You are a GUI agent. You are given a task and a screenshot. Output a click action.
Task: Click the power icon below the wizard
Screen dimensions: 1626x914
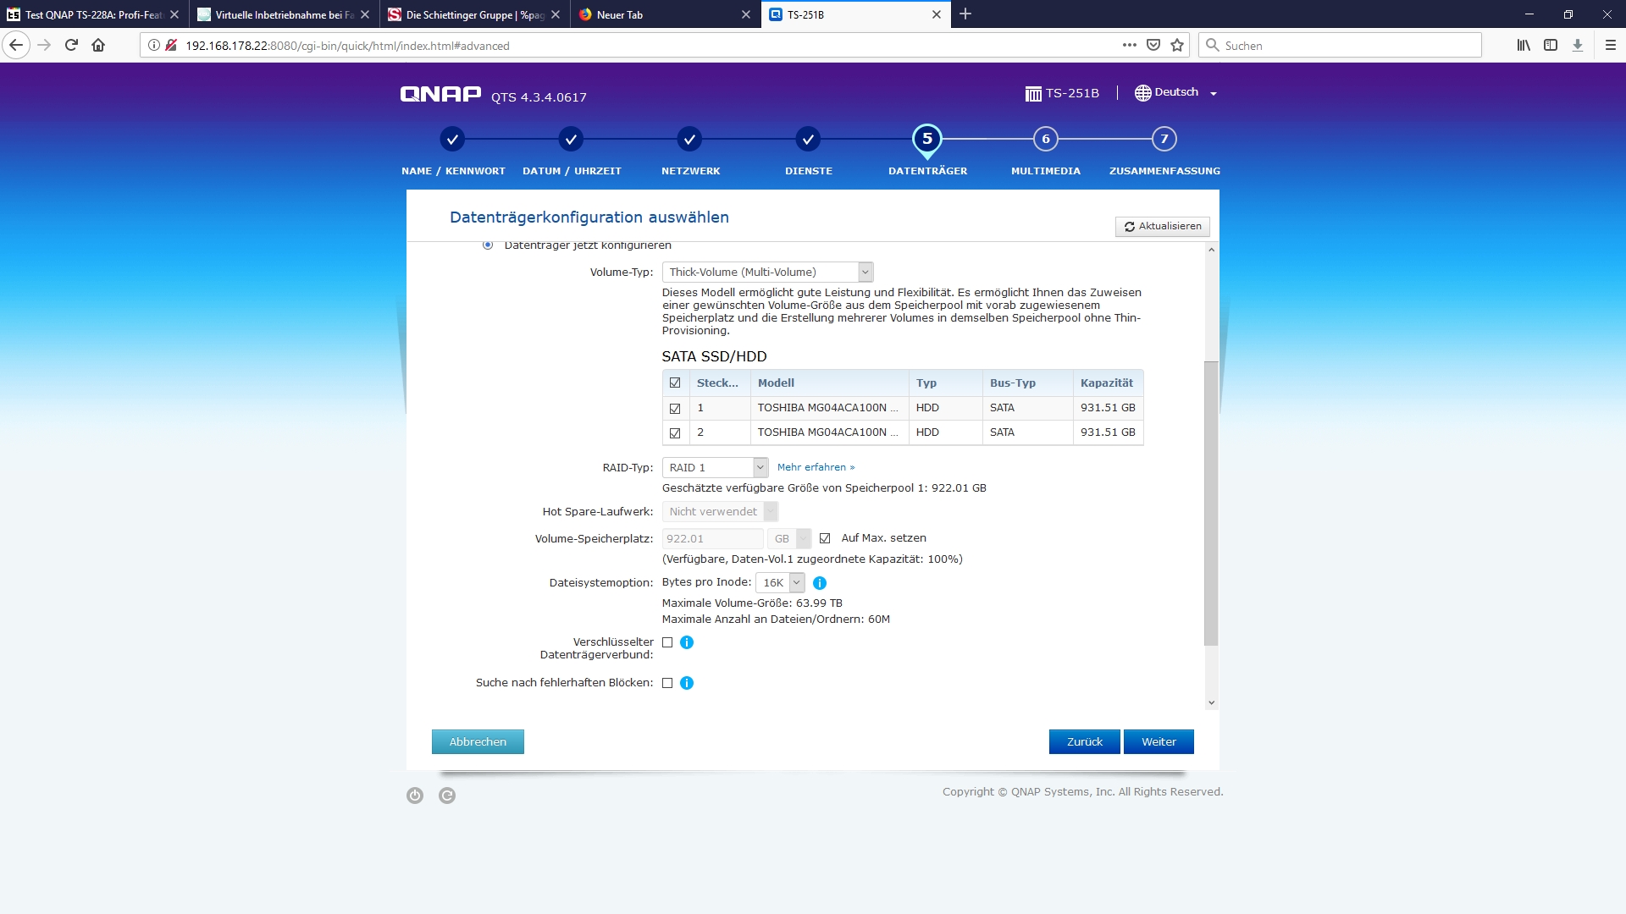[x=415, y=796]
